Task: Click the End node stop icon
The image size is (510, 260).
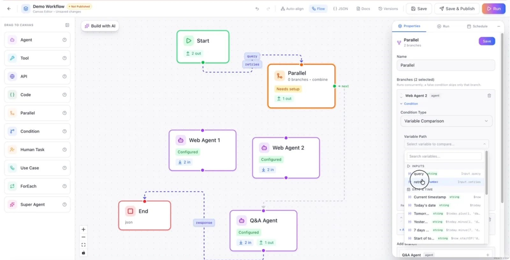Action: [130, 211]
